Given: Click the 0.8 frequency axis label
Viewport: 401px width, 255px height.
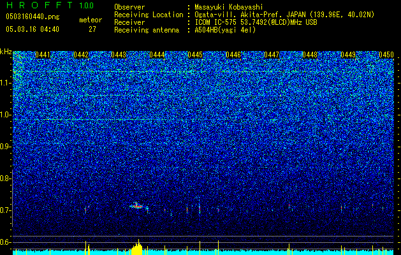Looking at the screenshot, I should click(x=6, y=178).
